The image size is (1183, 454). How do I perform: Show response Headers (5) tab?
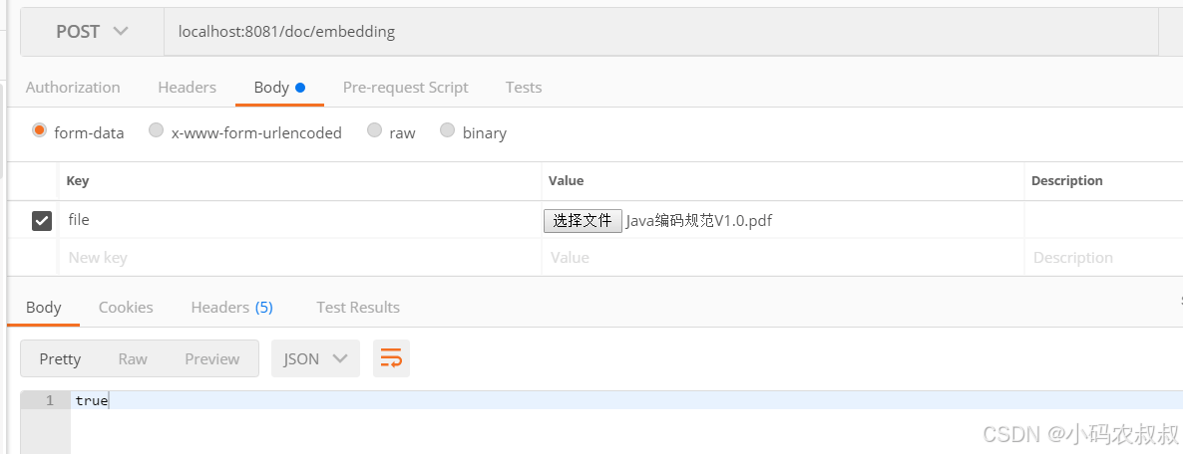(231, 308)
